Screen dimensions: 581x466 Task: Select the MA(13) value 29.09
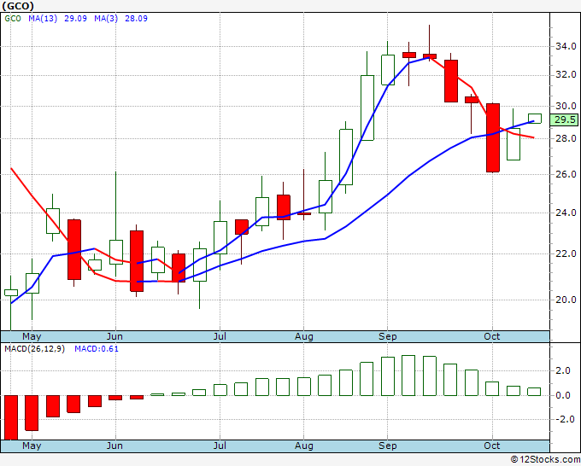click(x=75, y=19)
